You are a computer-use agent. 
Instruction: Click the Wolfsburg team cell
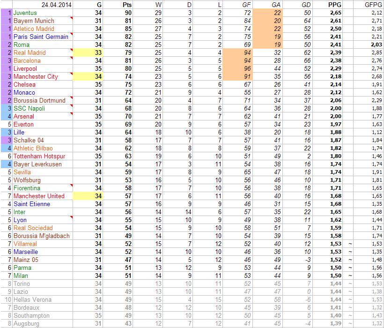[x=43, y=180]
